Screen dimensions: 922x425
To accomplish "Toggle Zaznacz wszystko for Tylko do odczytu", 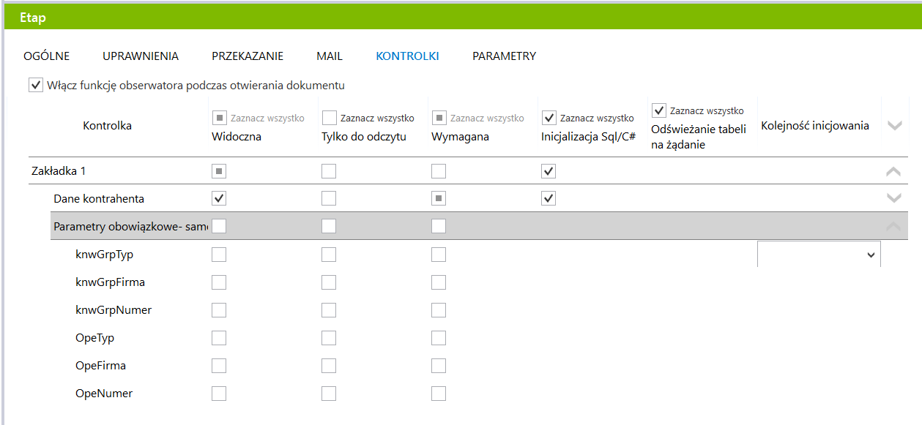I will click(330, 118).
